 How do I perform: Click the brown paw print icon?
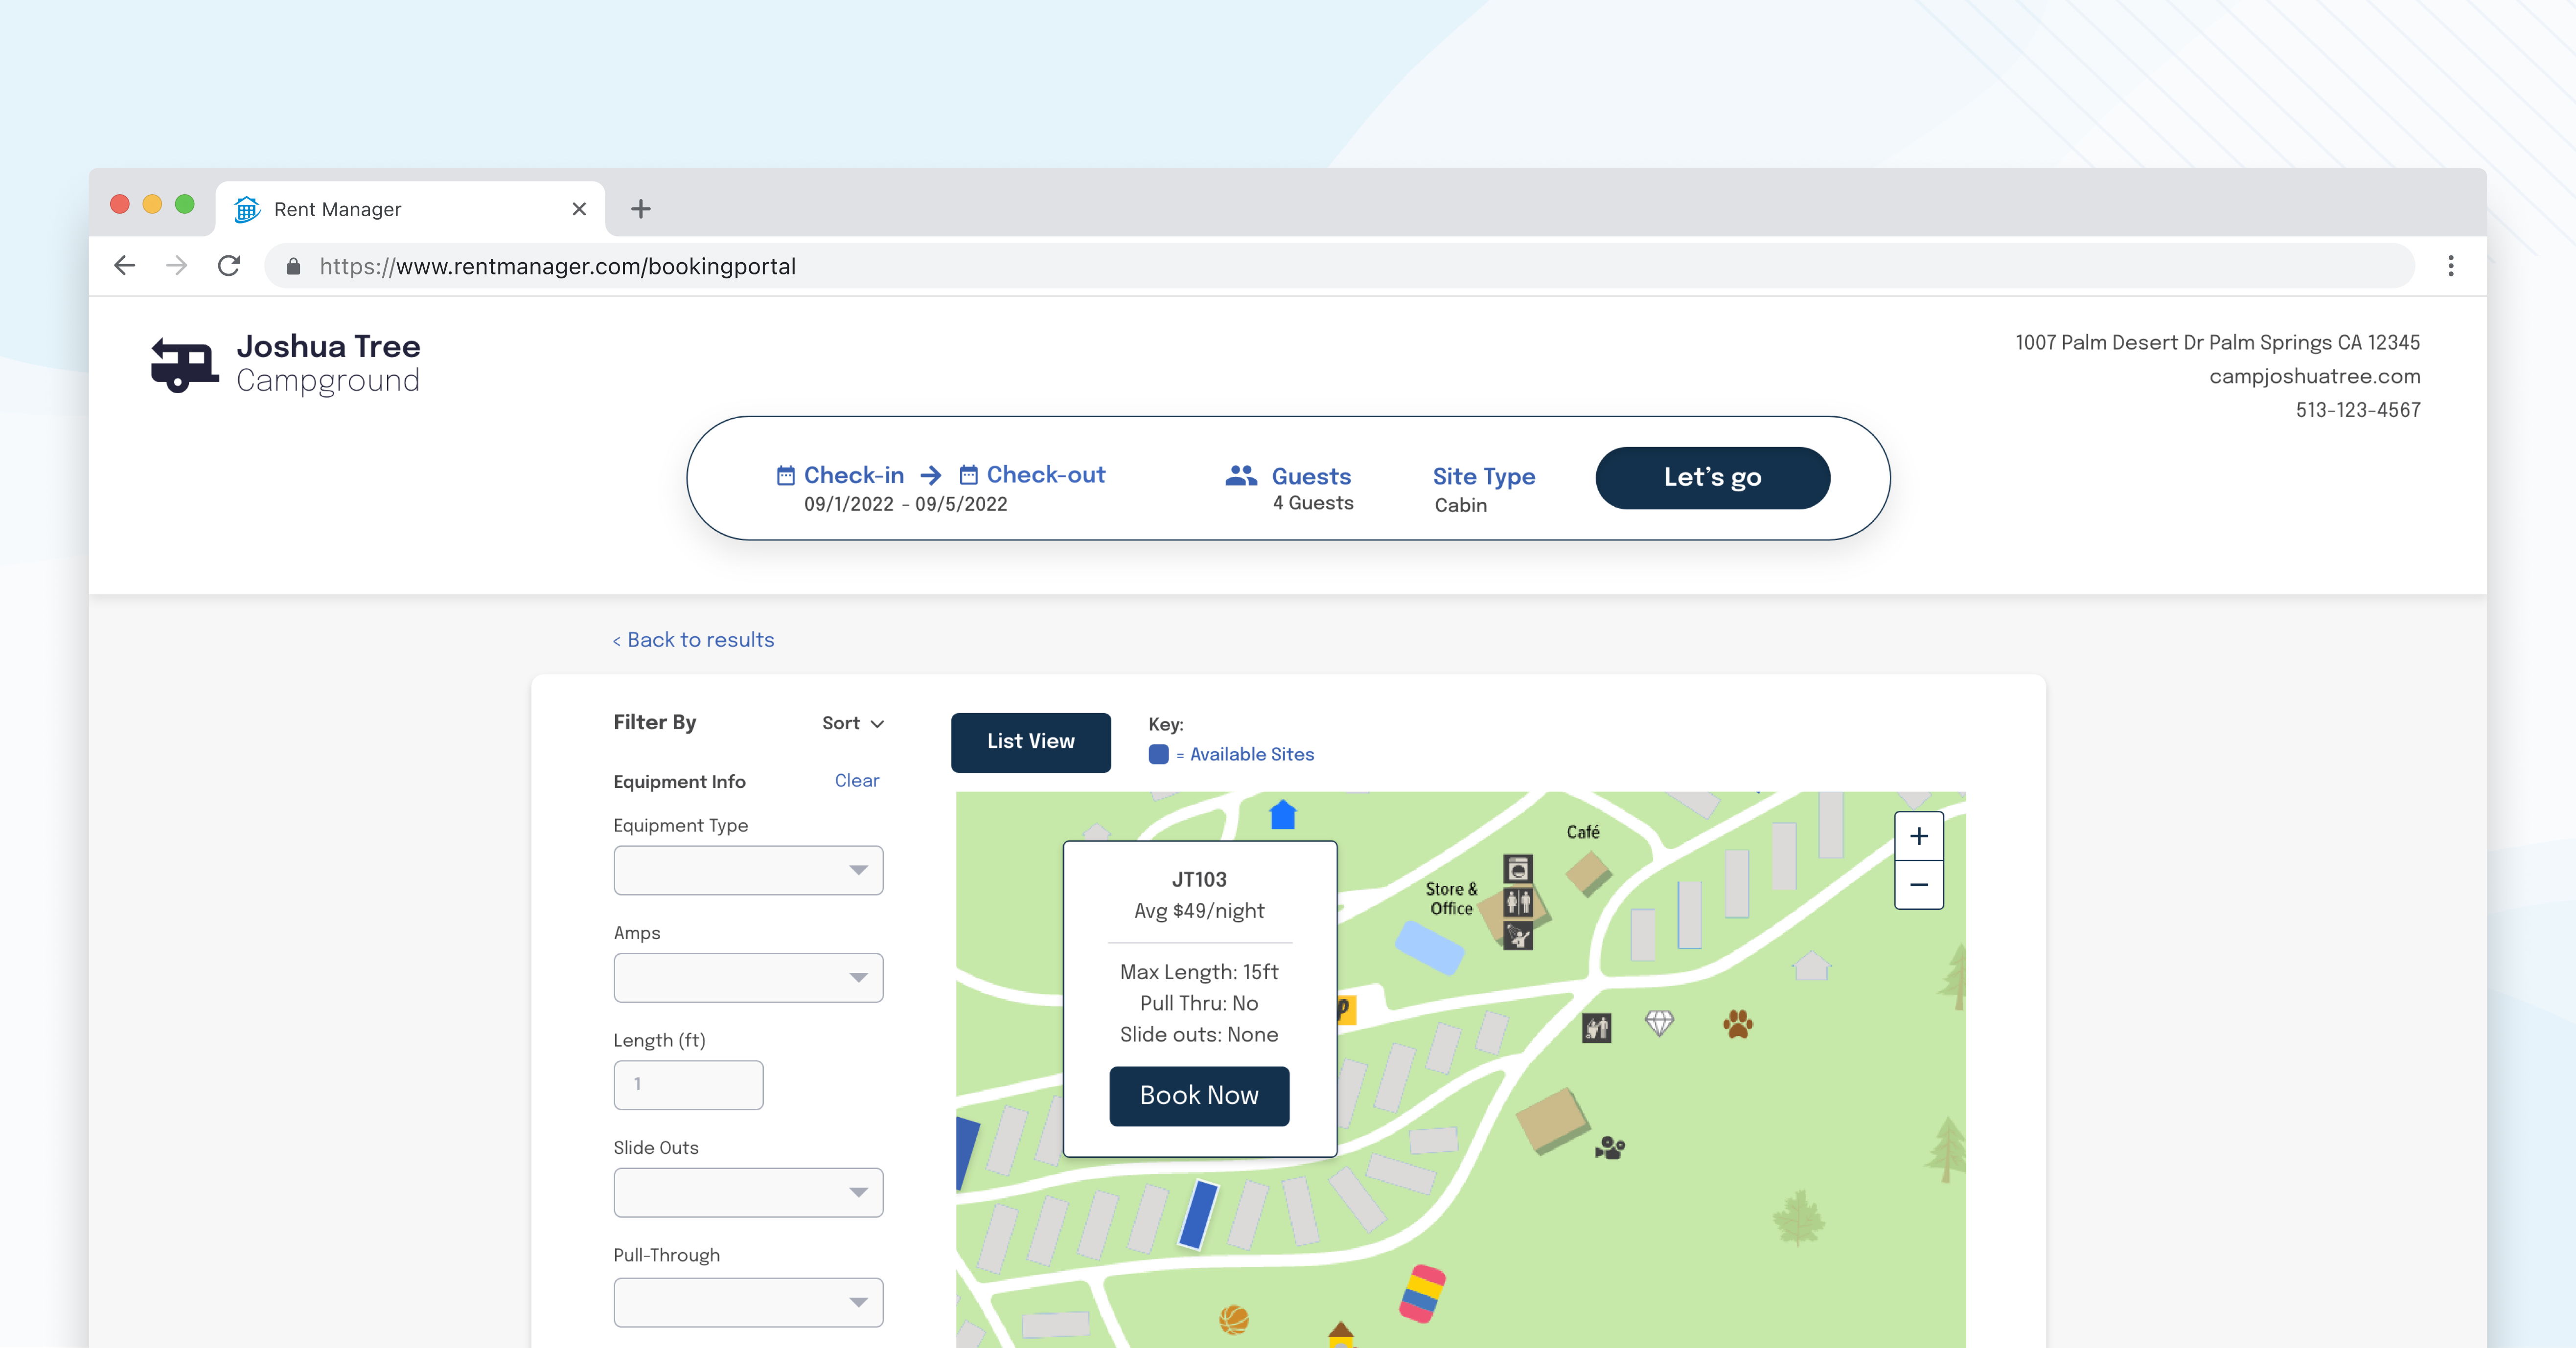1737,1023
